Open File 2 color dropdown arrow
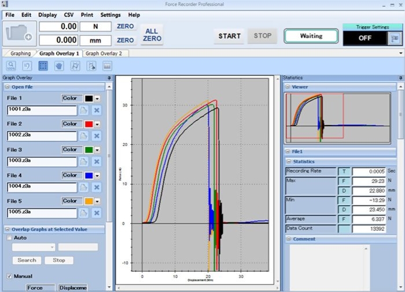405x292 pixels. pos(97,124)
